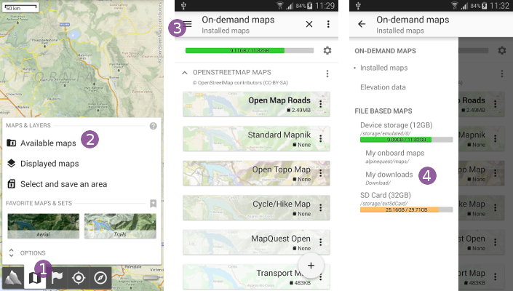
Task: Select the Standard Mapnik map
Action: click(x=256, y=139)
